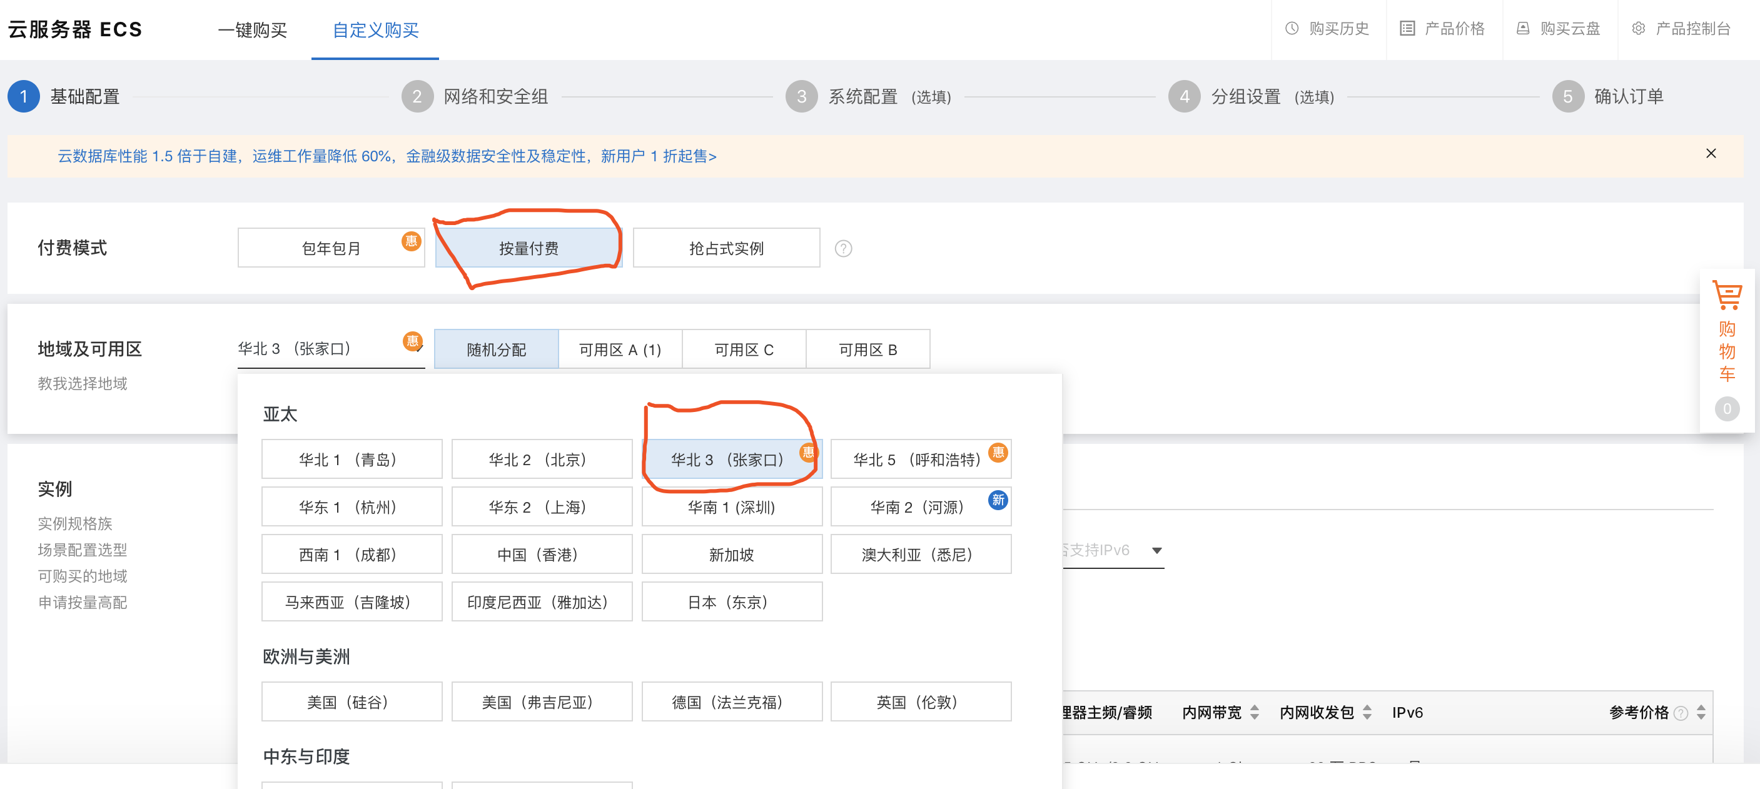Click the payment mode help question icon
This screenshot has height=789, width=1760.
click(x=843, y=249)
